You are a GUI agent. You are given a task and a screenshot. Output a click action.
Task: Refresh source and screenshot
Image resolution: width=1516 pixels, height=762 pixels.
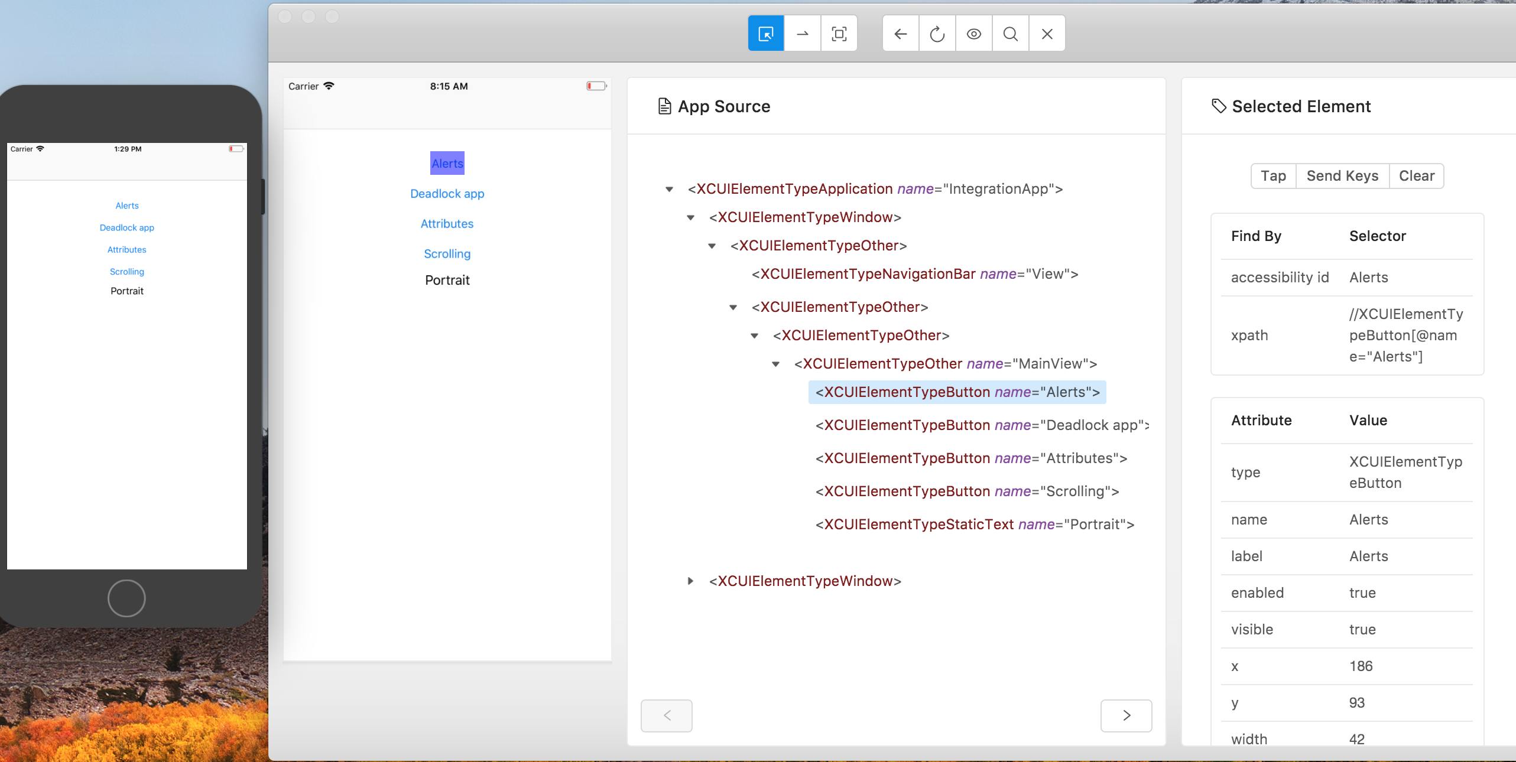point(937,34)
